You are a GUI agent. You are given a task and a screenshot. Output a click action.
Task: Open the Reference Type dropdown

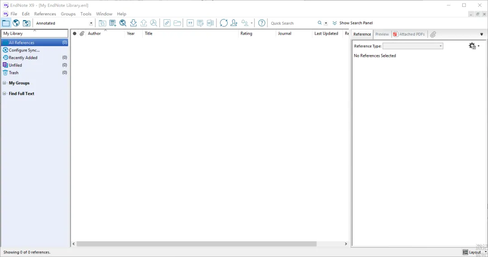point(413,46)
